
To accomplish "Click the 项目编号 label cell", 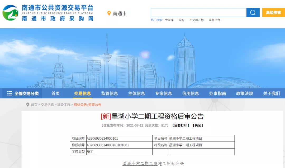I will coord(78,138).
